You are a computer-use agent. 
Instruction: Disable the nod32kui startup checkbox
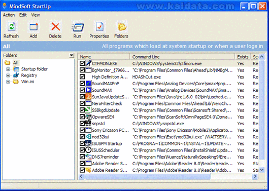coord(82,137)
